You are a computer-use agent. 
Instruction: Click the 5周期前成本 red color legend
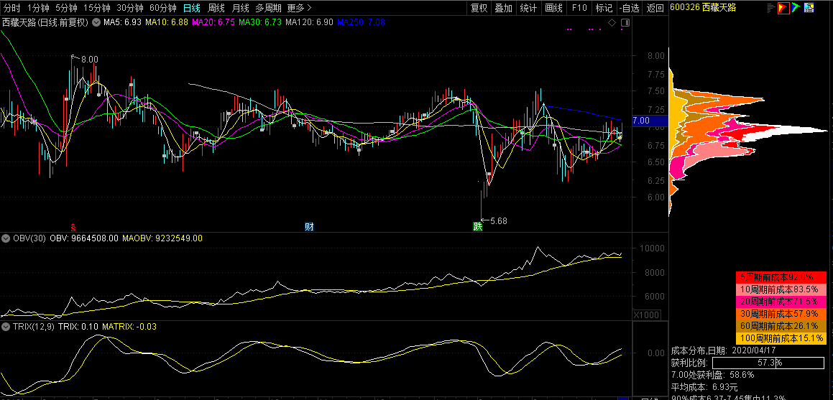(781, 276)
